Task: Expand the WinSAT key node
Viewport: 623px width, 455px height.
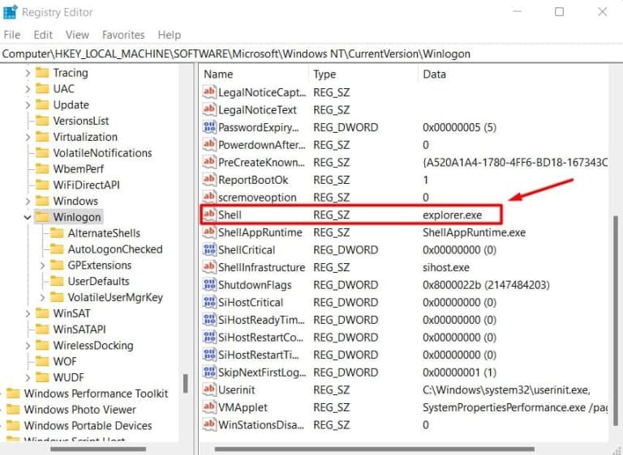Action: point(27,313)
